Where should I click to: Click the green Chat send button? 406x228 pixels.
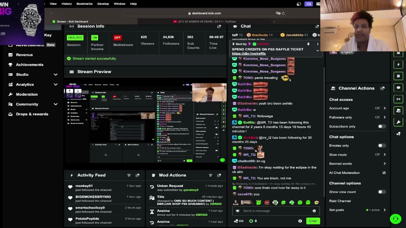(x=313, y=221)
